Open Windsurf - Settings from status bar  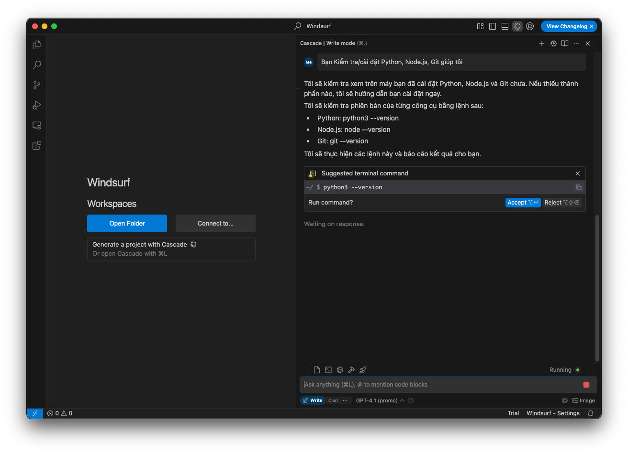(x=553, y=413)
